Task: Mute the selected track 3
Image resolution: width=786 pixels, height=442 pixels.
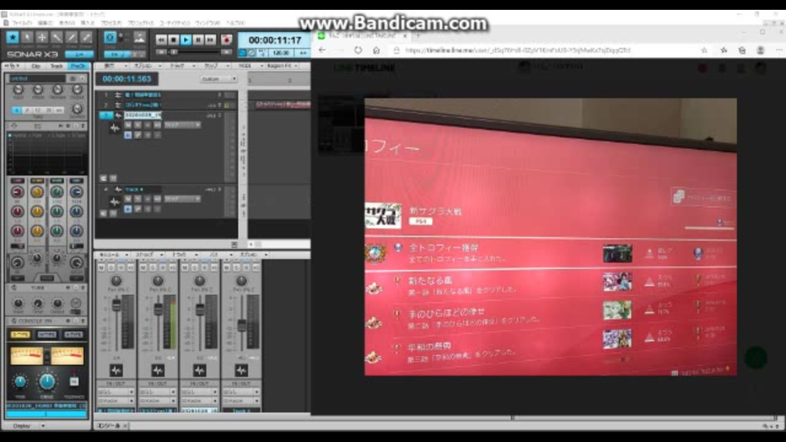Action: (x=128, y=124)
